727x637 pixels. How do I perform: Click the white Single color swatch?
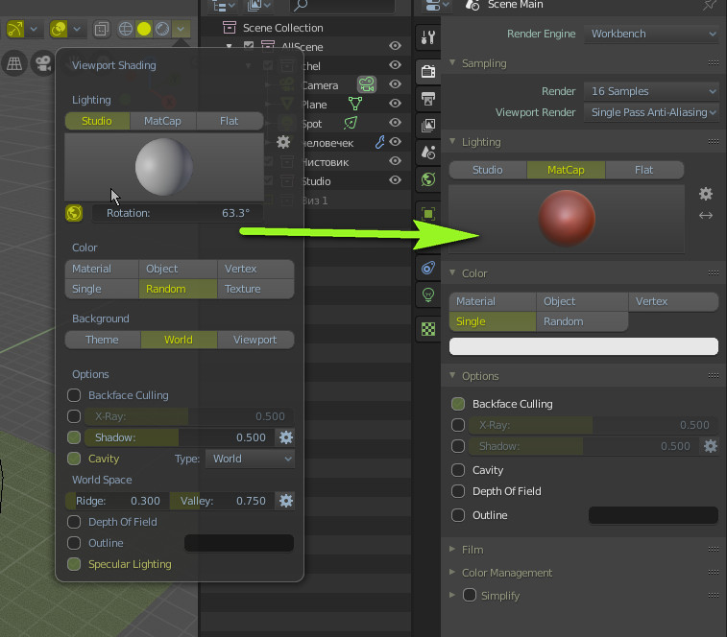tap(583, 346)
